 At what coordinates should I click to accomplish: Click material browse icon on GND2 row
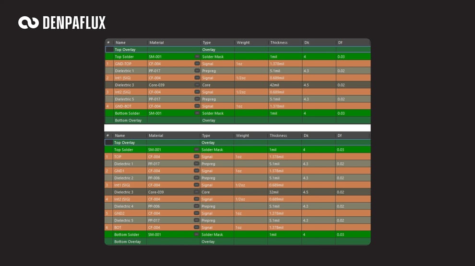[x=196, y=213]
